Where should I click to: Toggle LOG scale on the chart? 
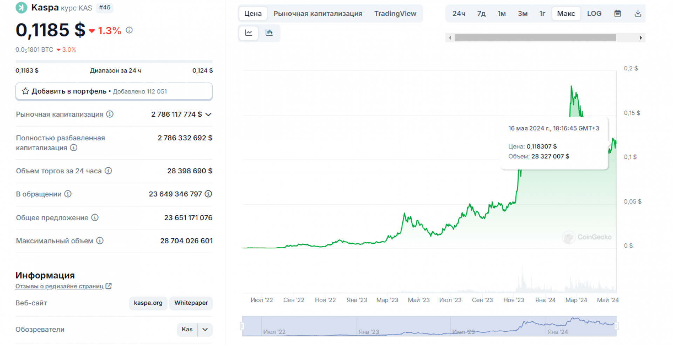pos(594,14)
